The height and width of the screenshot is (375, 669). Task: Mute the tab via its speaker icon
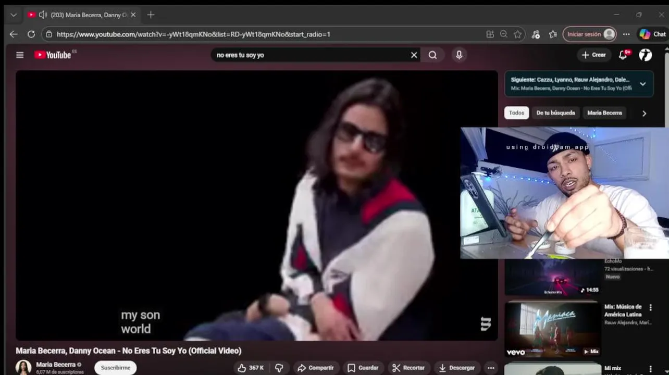pos(43,15)
